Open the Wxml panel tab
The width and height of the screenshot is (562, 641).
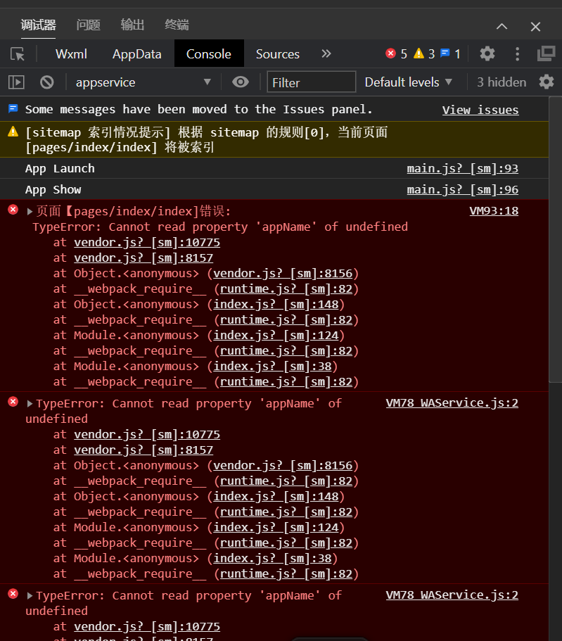pos(71,54)
